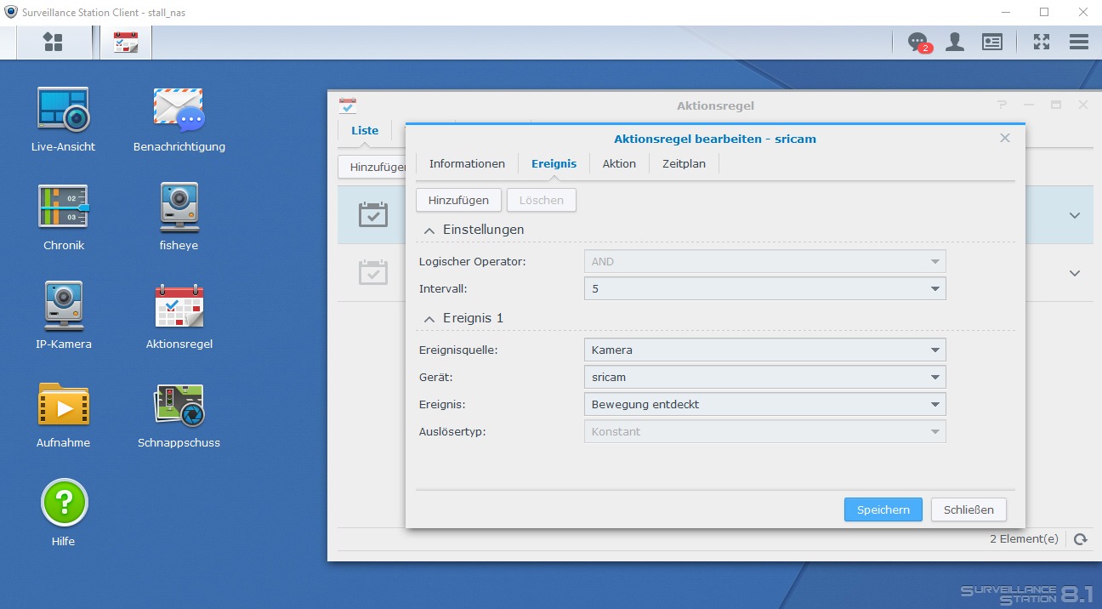The width and height of the screenshot is (1102, 609).
Task: Close the Aktionsregel window
Action: click(1083, 105)
